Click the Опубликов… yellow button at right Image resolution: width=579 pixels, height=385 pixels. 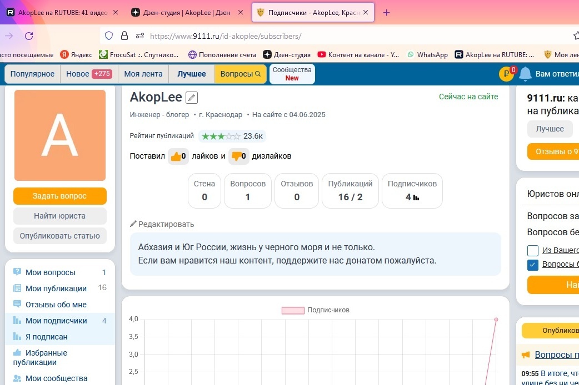(x=550, y=331)
